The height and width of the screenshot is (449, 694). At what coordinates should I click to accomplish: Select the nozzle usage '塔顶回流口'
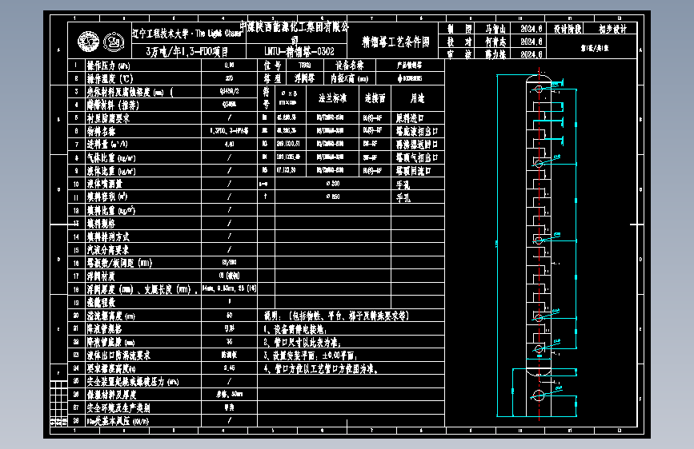click(413, 171)
